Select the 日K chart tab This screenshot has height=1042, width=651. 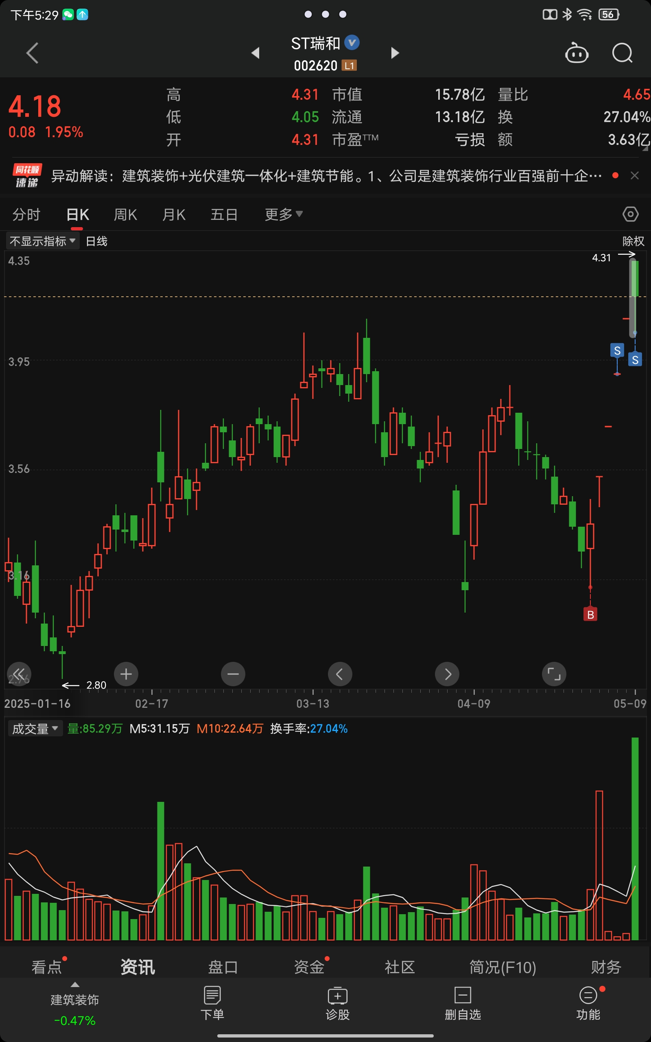click(x=78, y=215)
